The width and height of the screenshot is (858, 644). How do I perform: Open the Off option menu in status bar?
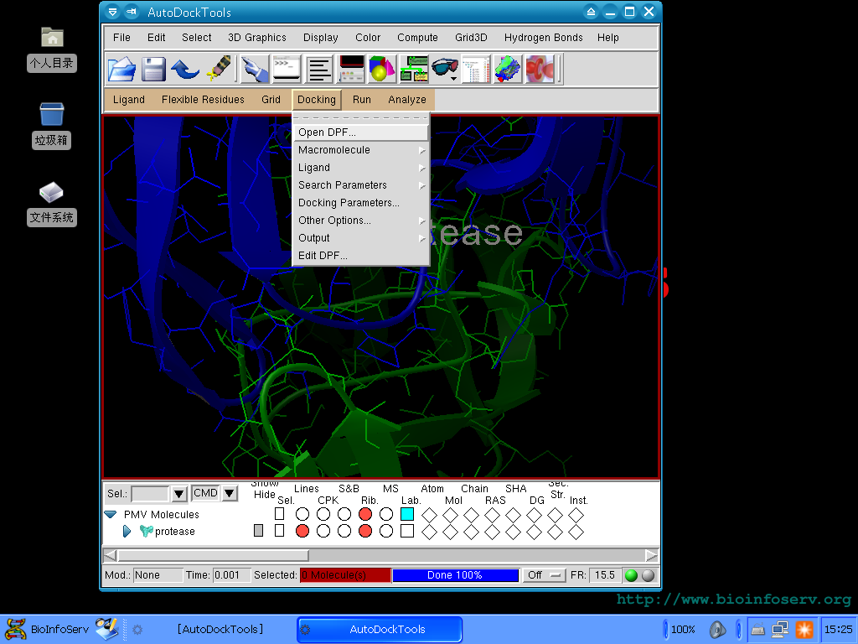(543, 575)
